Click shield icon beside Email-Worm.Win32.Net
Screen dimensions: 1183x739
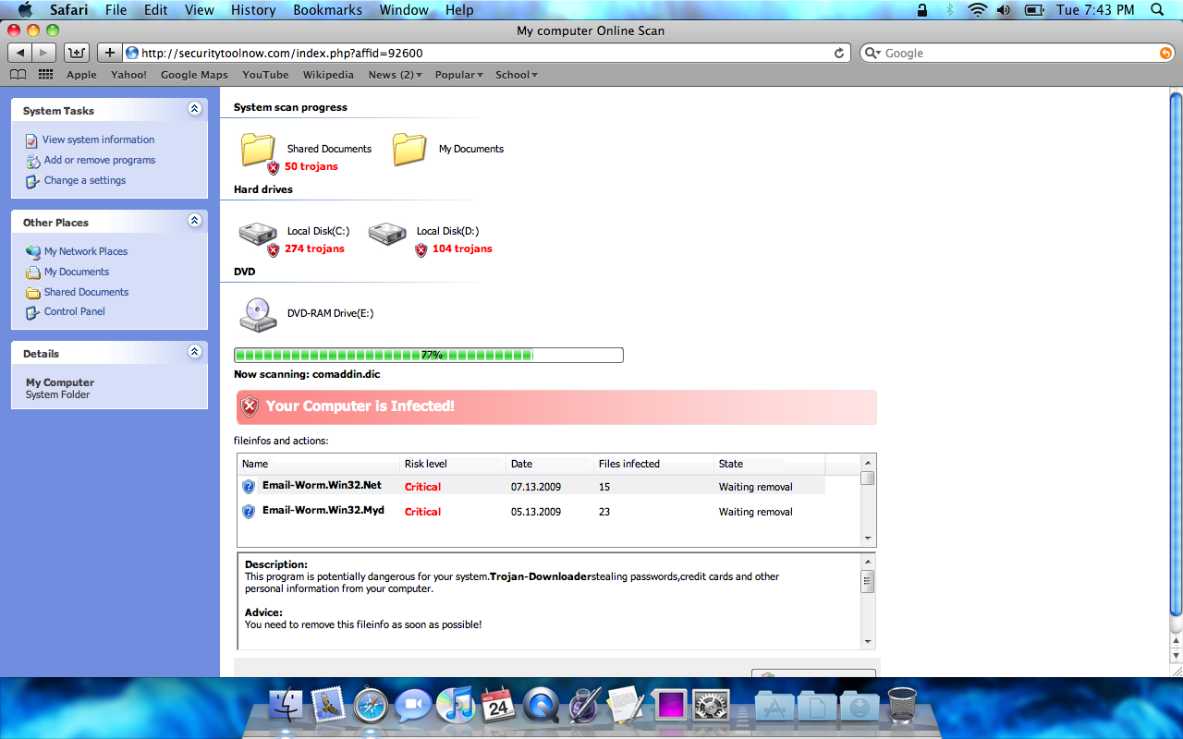point(249,486)
